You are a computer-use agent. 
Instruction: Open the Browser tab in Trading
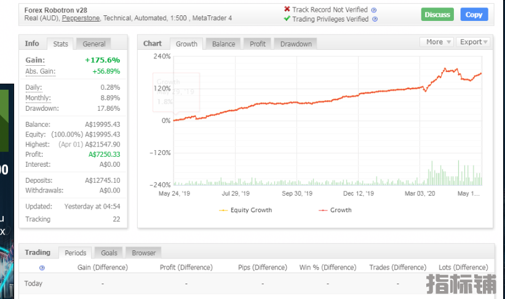point(144,253)
